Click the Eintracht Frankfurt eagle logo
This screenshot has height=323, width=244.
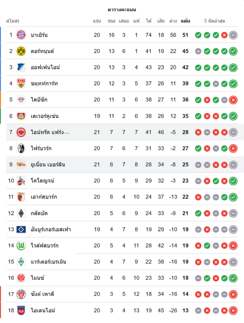click(x=21, y=132)
